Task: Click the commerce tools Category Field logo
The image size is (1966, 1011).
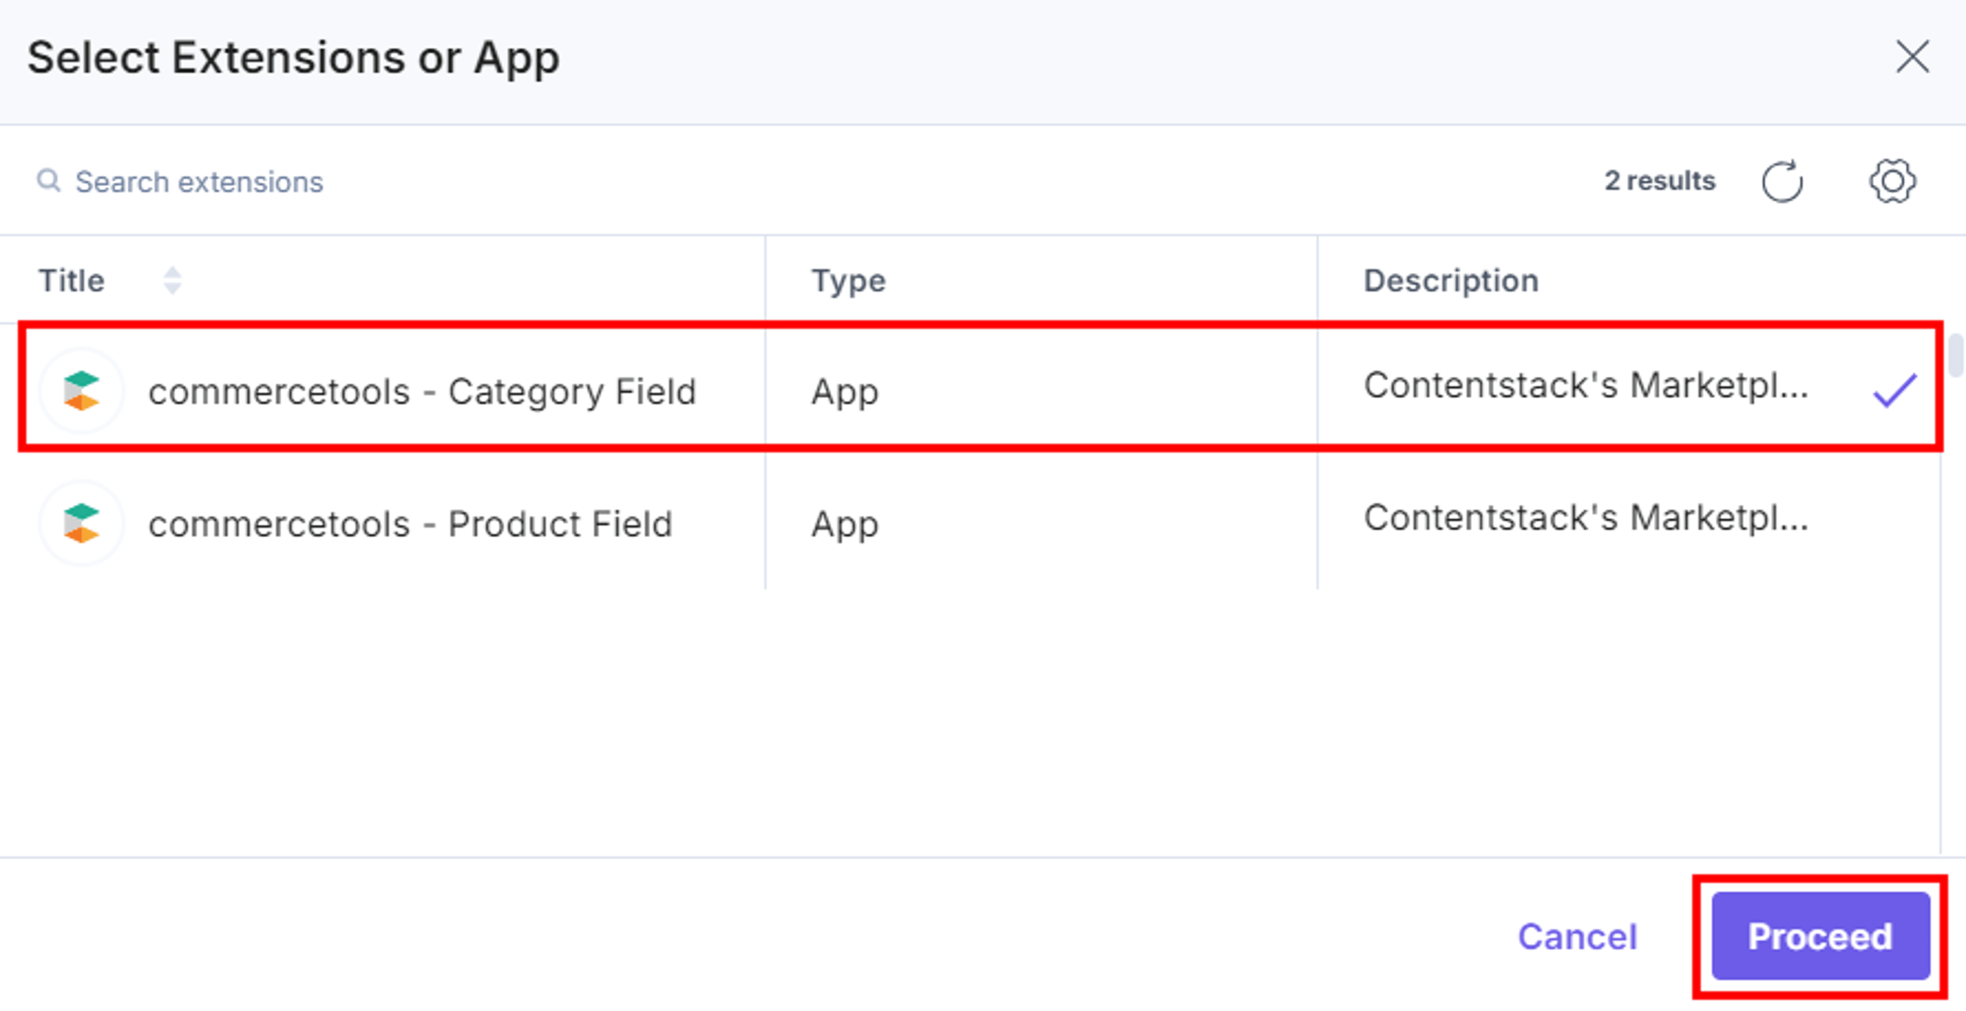Action: click(82, 391)
